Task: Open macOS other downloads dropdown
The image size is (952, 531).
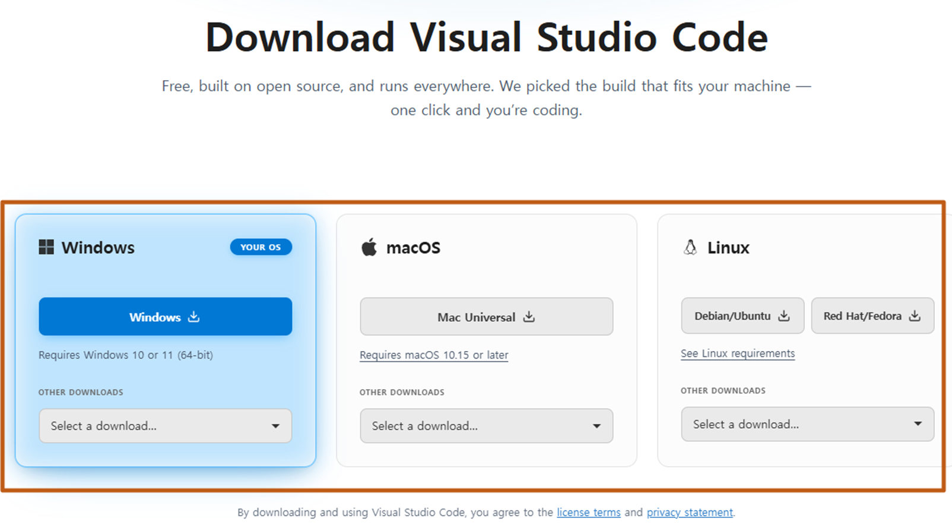Action: coord(487,426)
